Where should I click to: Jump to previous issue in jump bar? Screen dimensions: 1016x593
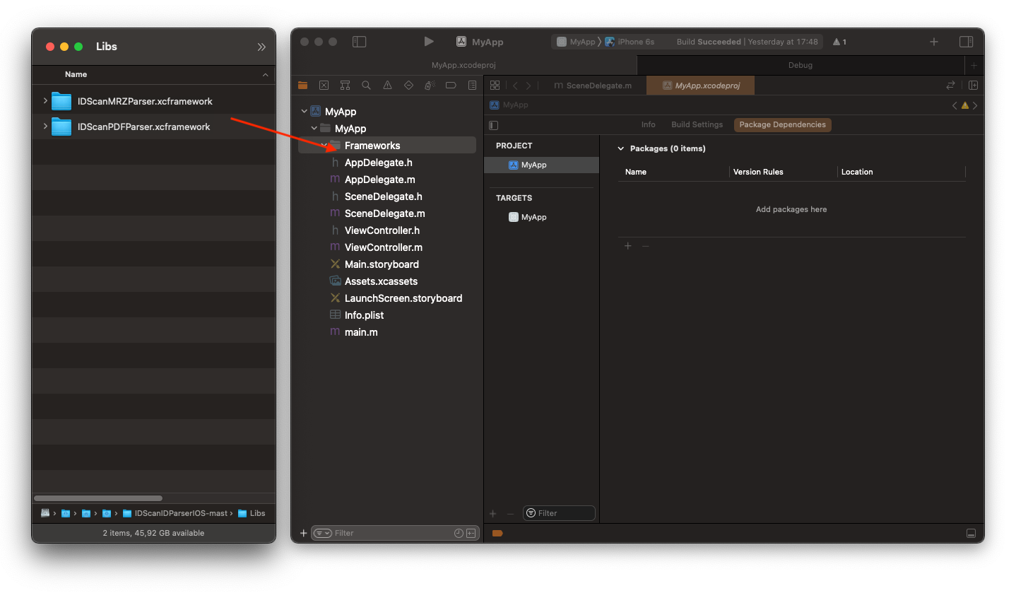pos(955,105)
